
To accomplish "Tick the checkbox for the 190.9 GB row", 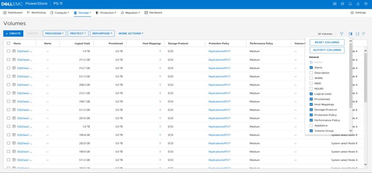I will tap(9, 152).
